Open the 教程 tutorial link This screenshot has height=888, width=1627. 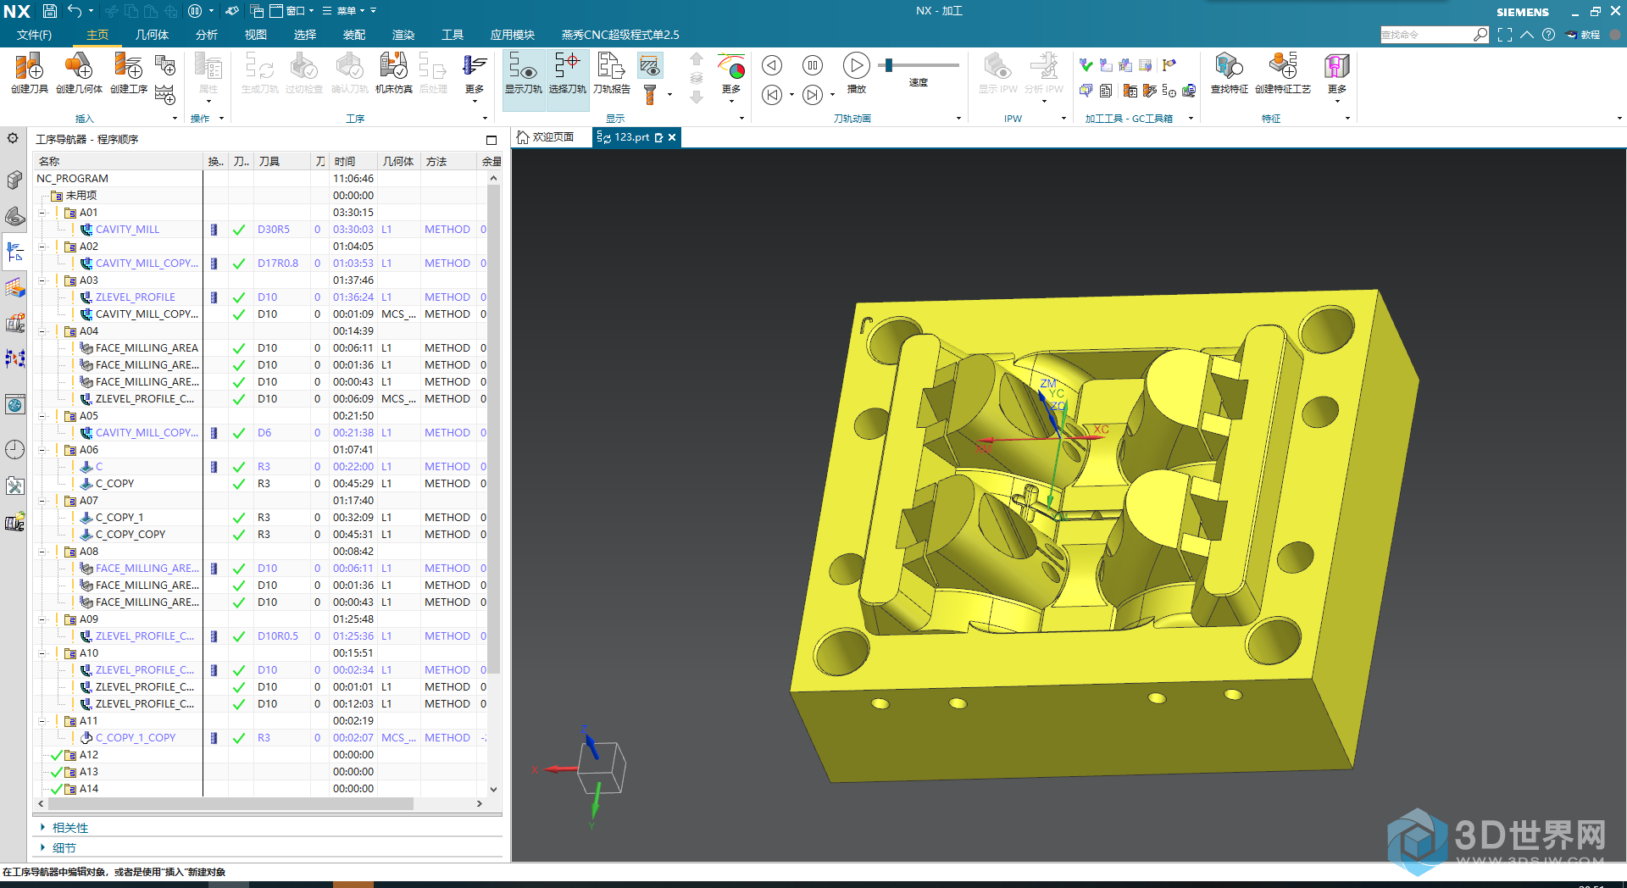click(1583, 35)
